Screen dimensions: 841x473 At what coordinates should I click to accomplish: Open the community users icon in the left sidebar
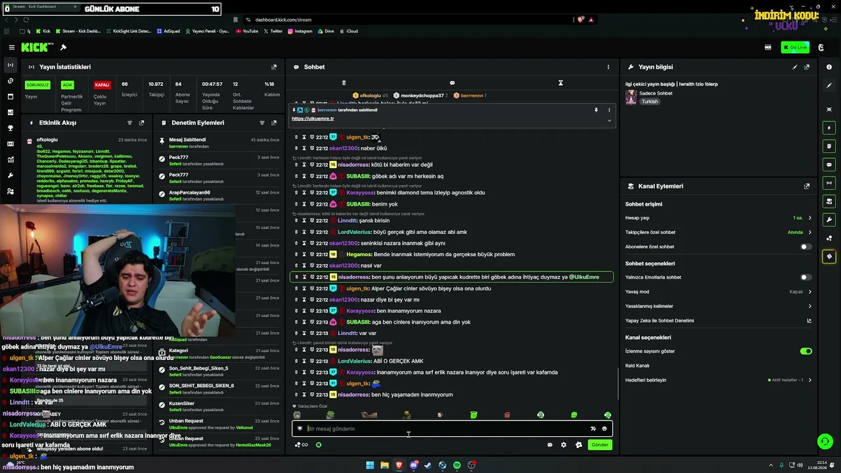11,191
